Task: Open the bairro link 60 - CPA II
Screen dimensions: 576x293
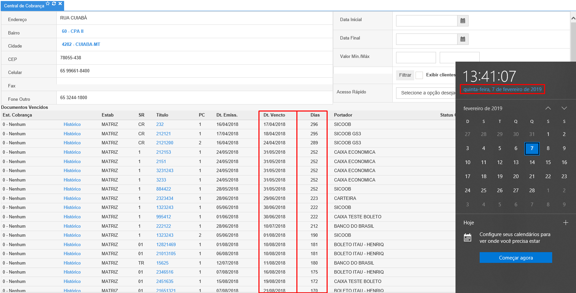Action: 73,31
